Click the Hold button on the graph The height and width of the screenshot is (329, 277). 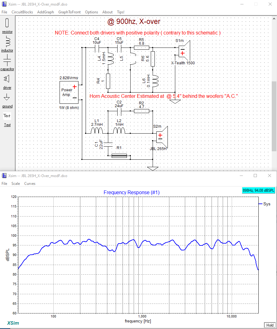click(x=270, y=325)
